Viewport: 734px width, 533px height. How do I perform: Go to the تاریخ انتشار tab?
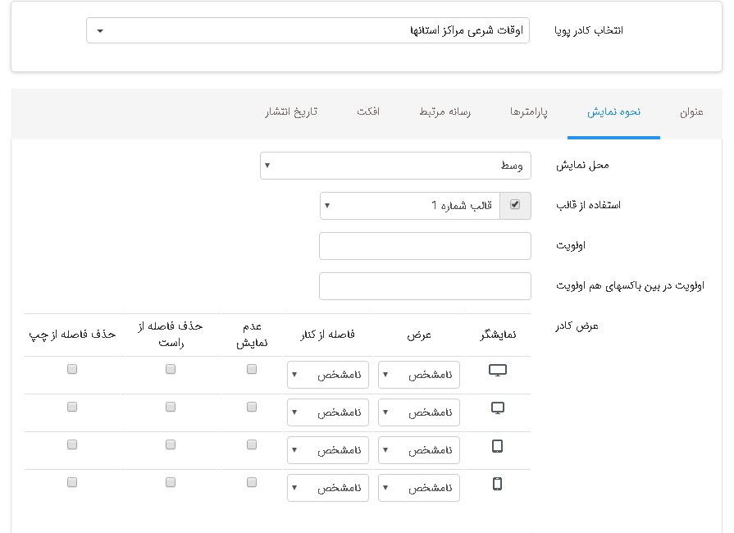(x=291, y=112)
